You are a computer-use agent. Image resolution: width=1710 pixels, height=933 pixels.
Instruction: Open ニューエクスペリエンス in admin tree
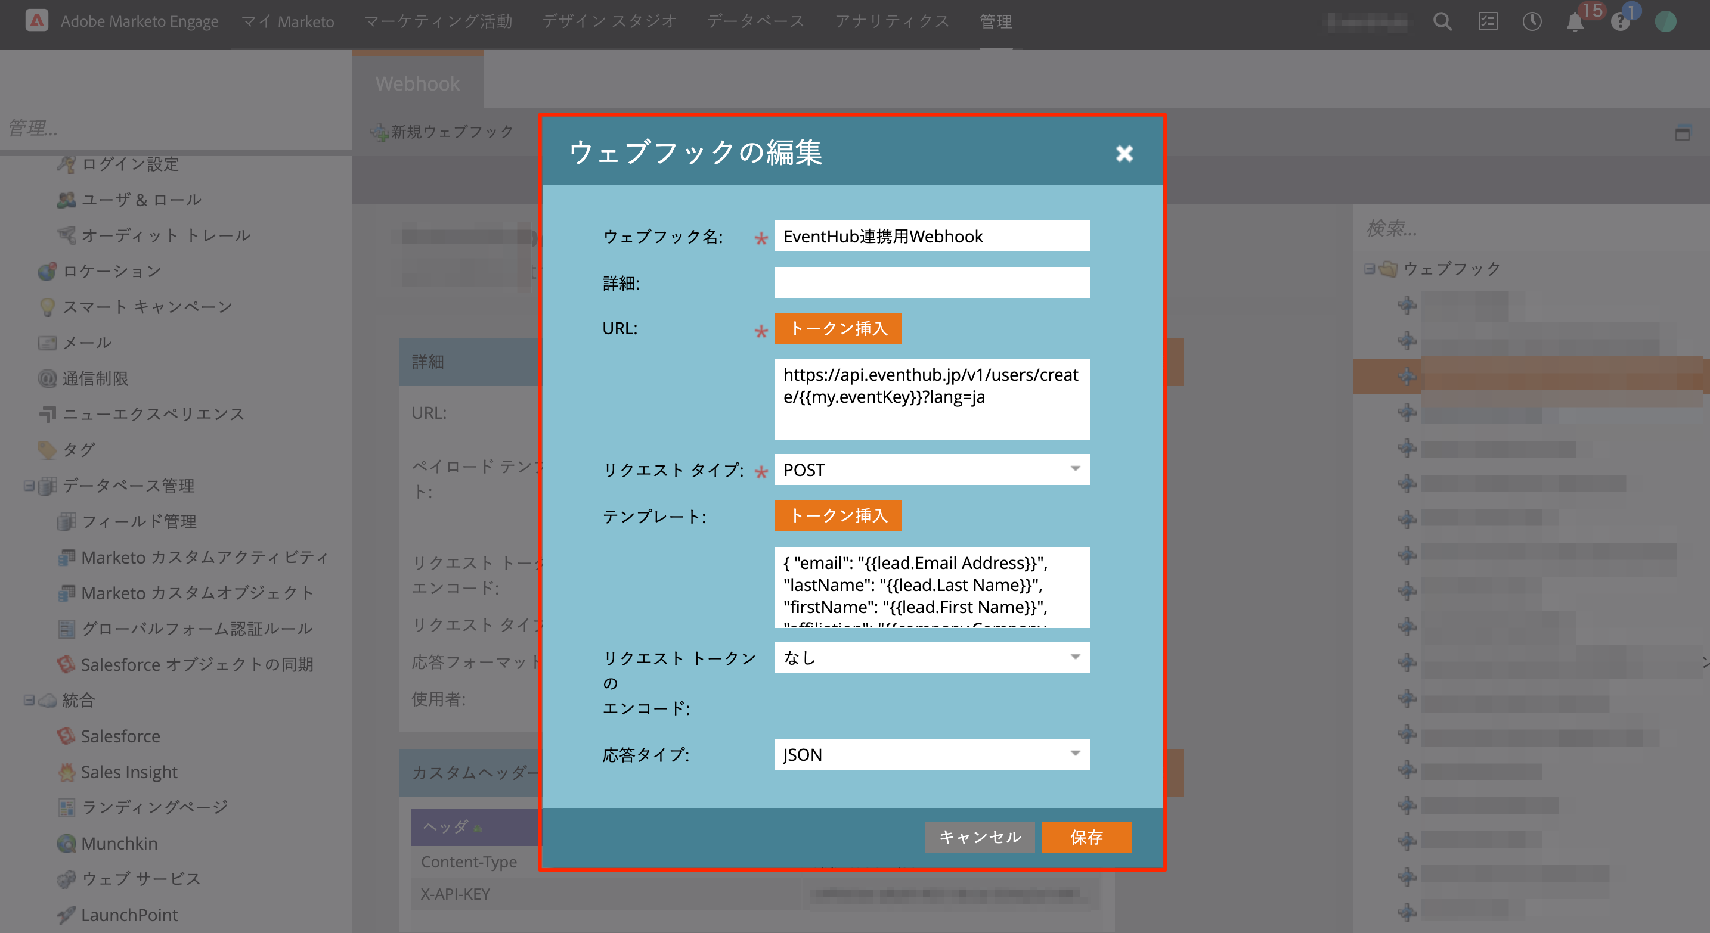tap(153, 415)
